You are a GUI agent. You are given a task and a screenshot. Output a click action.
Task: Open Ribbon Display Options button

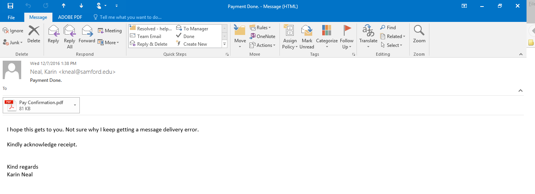pyautogui.click(x=464, y=6)
